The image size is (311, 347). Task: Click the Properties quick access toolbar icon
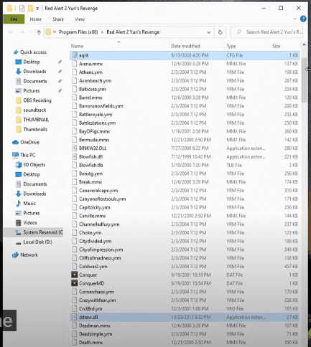tap(22, 9)
